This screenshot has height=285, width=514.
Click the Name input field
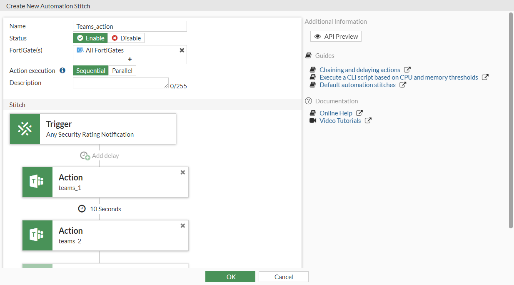pyautogui.click(x=130, y=27)
